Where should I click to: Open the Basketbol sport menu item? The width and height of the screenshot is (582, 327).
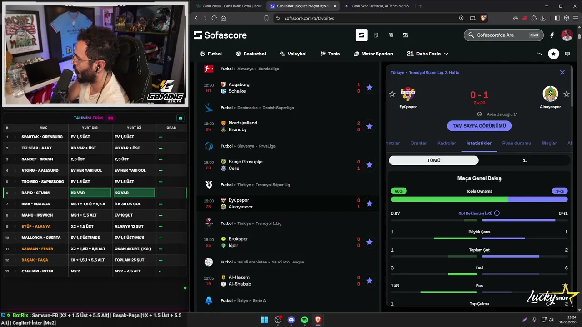click(251, 54)
